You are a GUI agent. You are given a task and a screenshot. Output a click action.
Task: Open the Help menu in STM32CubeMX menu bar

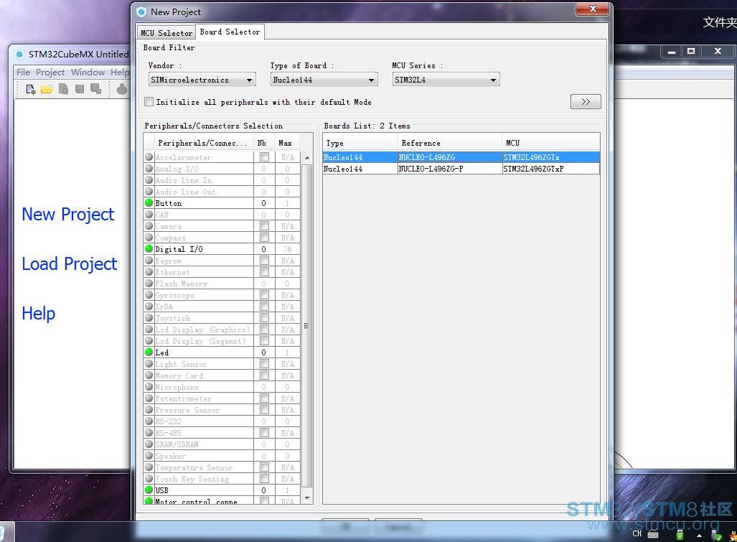(119, 72)
